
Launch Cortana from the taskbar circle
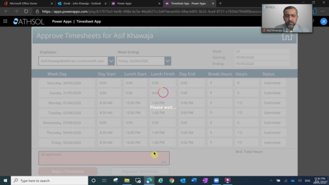(x=94, y=180)
